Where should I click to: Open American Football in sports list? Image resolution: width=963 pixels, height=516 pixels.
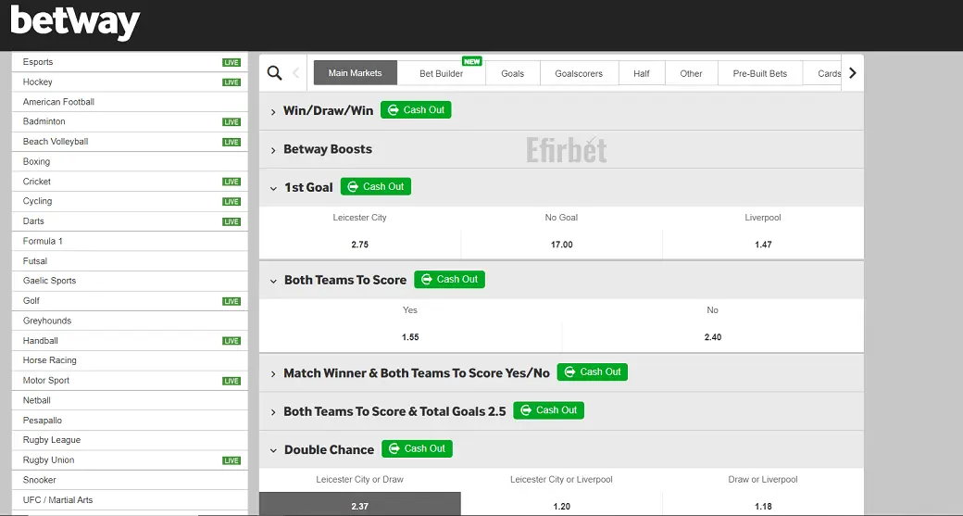[x=130, y=102]
